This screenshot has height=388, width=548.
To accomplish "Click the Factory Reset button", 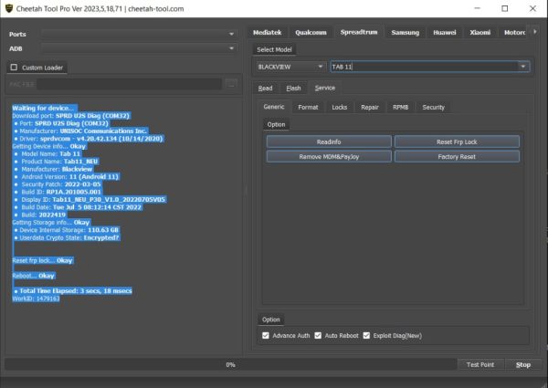I will pyautogui.click(x=457, y=156).
